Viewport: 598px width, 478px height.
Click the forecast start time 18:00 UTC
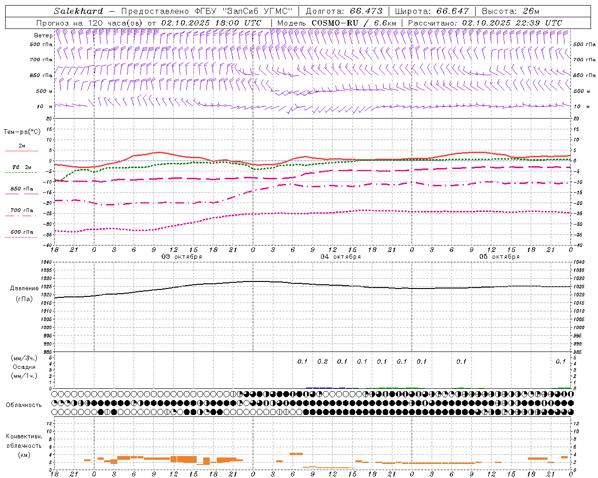click(239, 23)
